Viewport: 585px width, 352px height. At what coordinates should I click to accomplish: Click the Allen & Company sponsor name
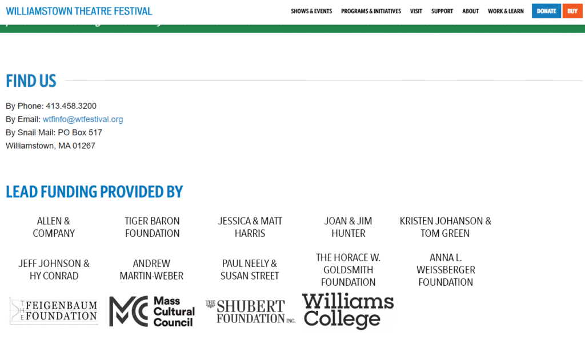pos(54,227)
